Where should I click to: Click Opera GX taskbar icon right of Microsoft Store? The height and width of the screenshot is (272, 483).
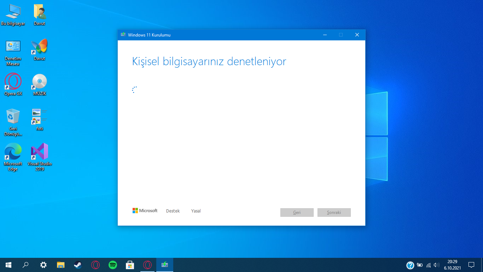pos(147,265)
